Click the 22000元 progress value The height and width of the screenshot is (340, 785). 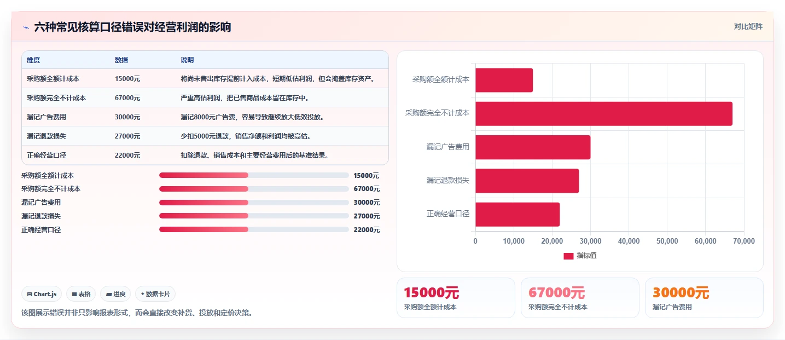click(367, 230)
